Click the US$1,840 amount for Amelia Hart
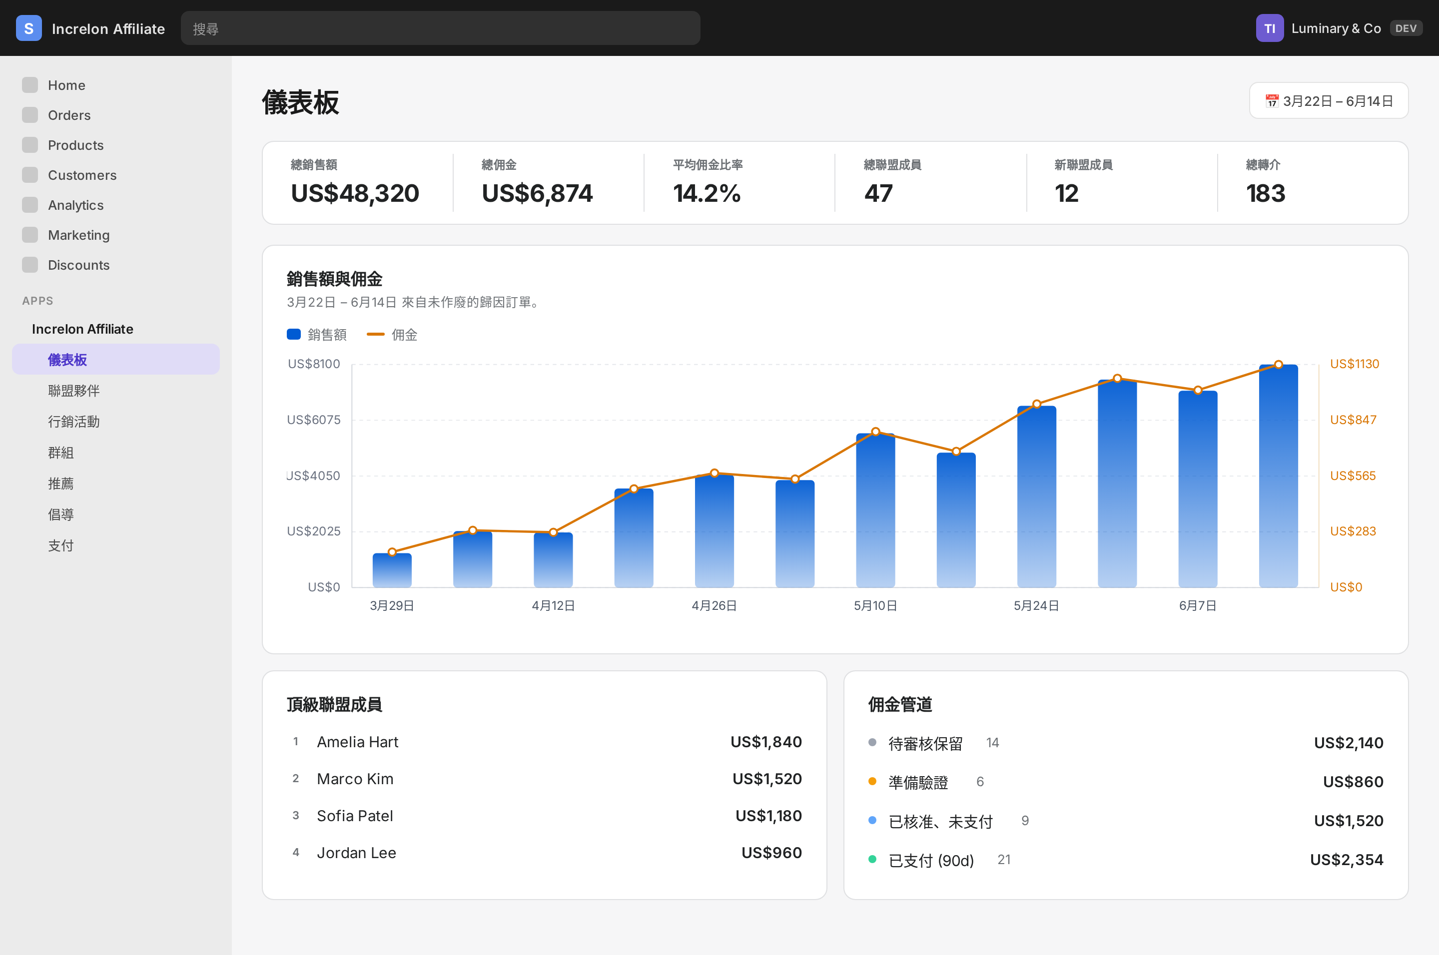This screenshot has width=1439, height=955. 766,742
